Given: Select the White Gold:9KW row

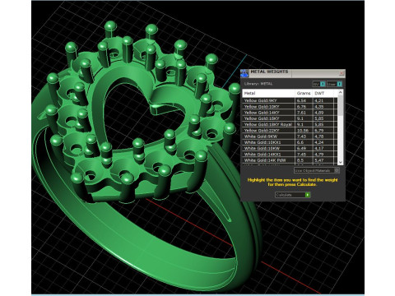Looking at the screenshot, I should tap(290, 136).
